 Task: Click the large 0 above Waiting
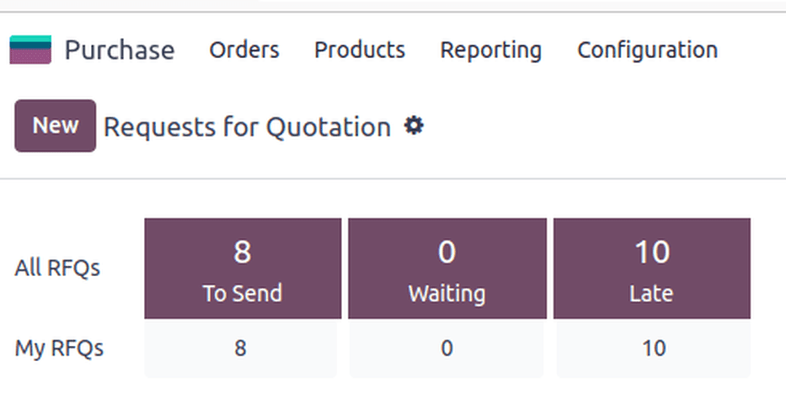[x=446, y=252]
